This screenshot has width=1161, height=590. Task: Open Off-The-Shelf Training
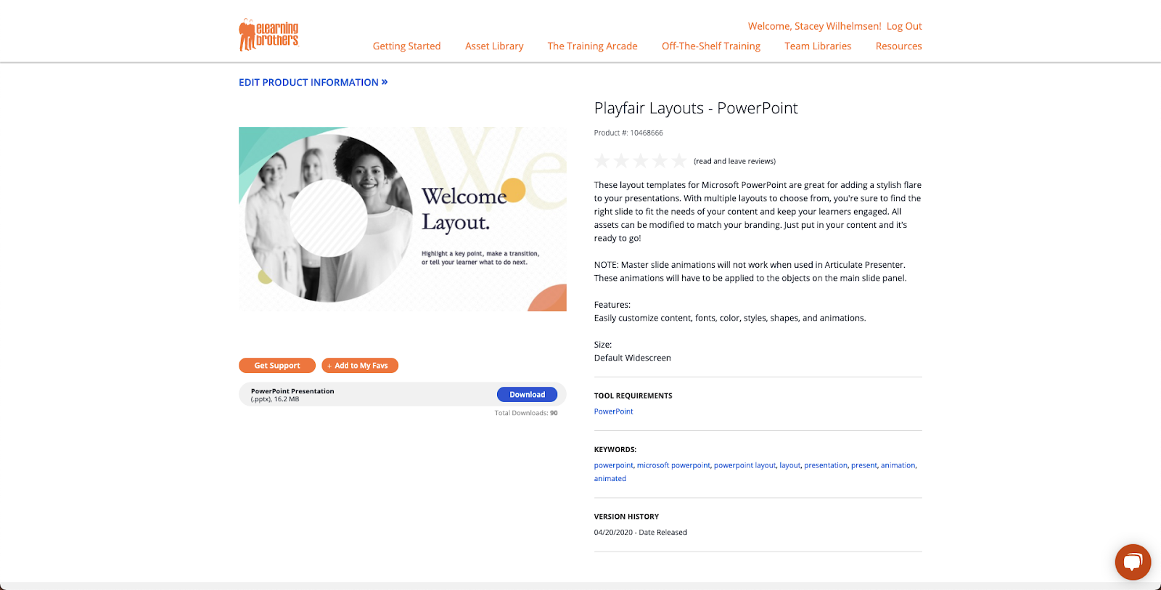point(711,46)
